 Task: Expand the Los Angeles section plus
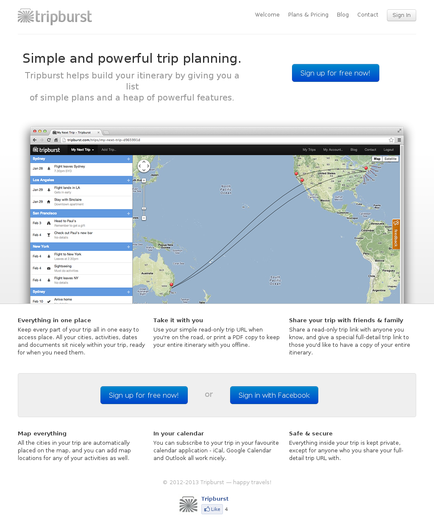tap(128, 180)
